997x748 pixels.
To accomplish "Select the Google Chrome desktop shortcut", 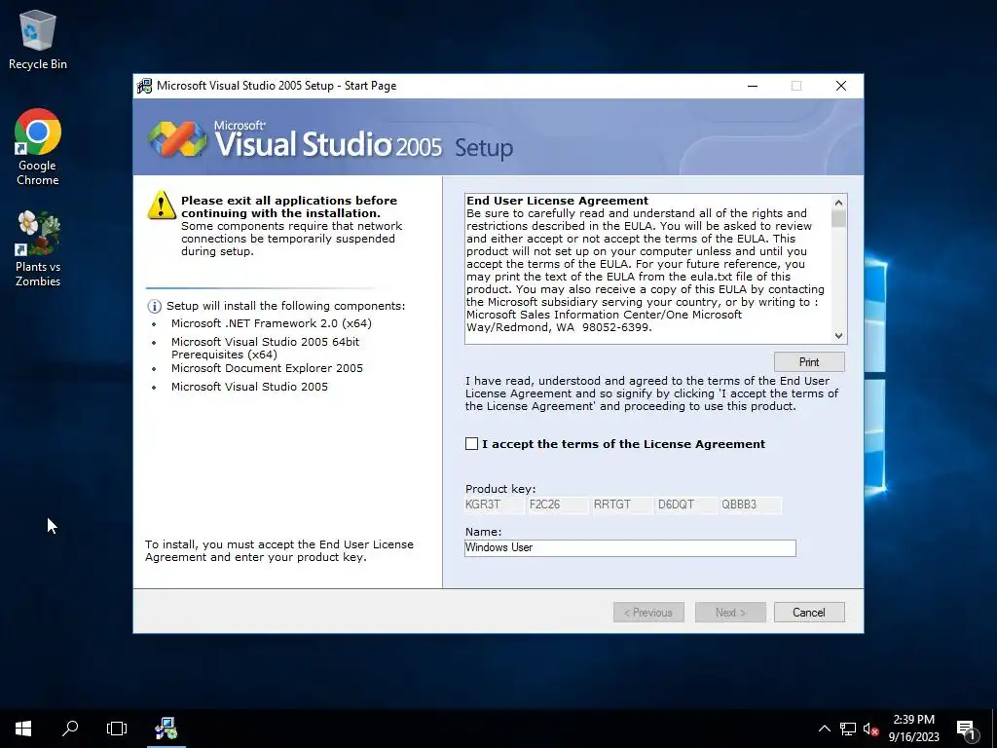I will point(38,147).
